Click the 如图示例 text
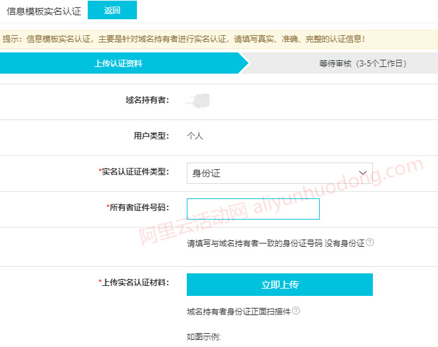Image resolution: width=438 pixels, height=347 pixels. tap(203, 336)
